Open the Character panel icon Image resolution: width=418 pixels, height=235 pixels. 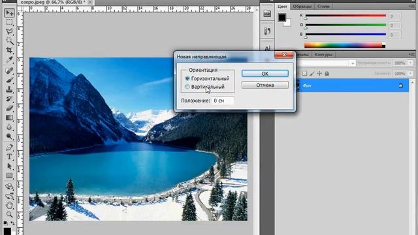tap(267, 48)
